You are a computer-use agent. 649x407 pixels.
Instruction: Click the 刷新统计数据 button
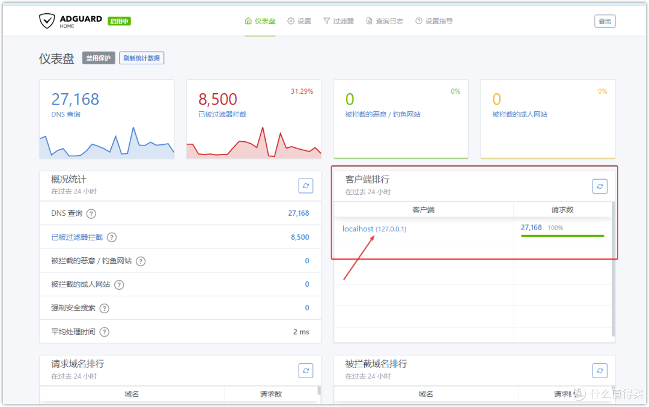[x=141, y=58]
